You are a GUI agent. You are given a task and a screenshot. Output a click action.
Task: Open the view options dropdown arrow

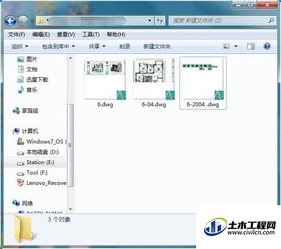pyautogui.click(x=236, y=46)
